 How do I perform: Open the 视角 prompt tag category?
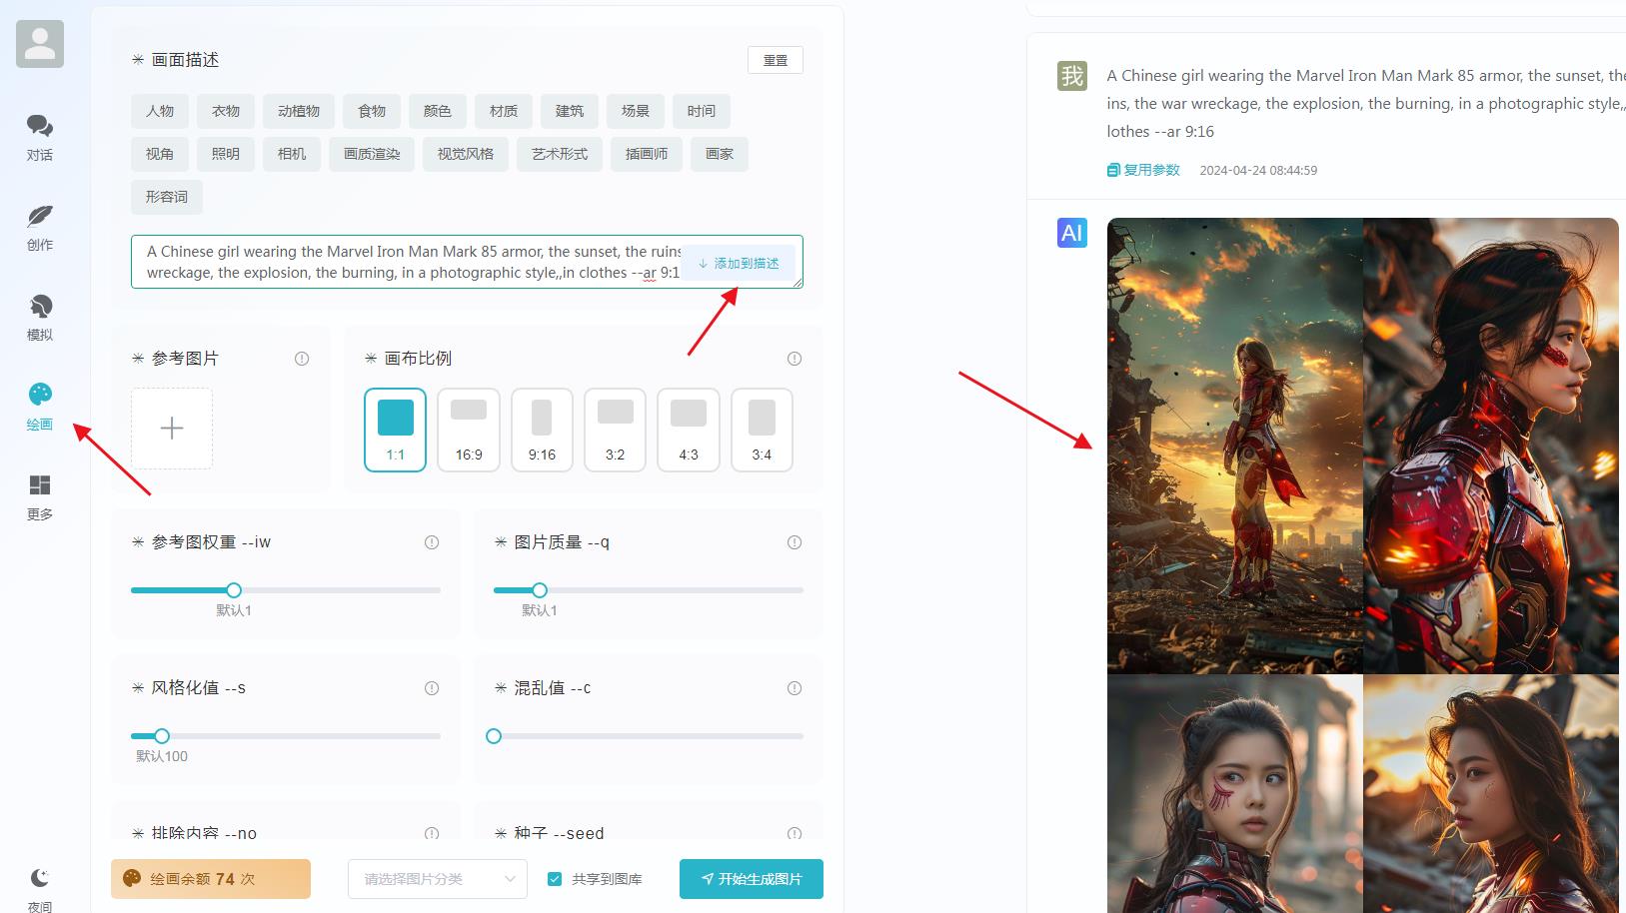160,154
